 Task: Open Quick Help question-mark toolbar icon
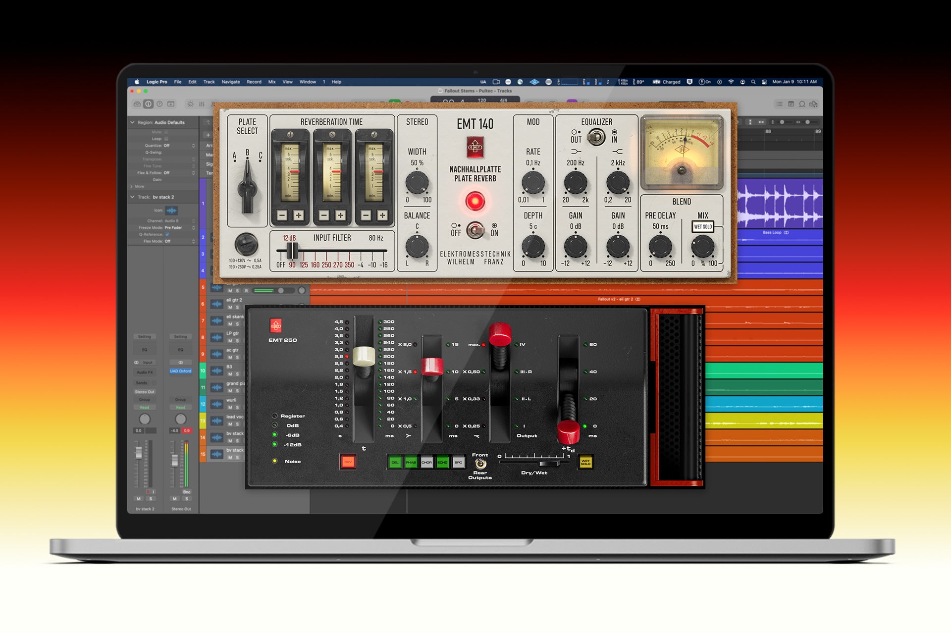159,104
